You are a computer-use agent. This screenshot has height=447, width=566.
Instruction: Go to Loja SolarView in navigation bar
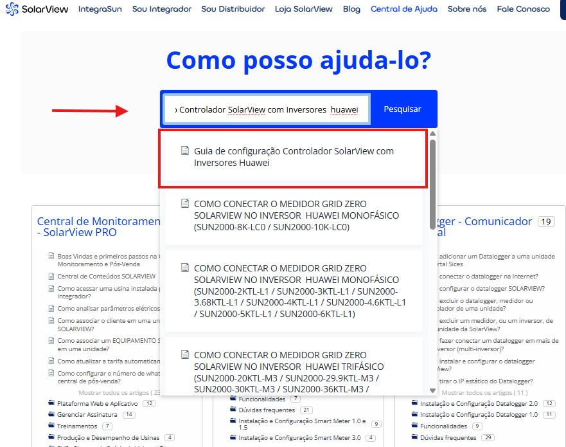[303, 9]
